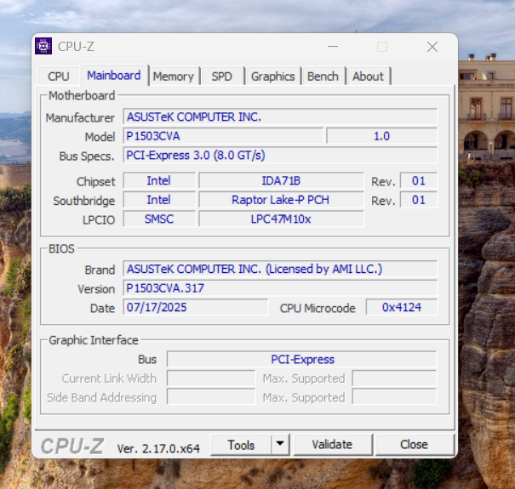Click the Southbridge Rev. value 01
The image size is (515, 489).
point(419,200)
